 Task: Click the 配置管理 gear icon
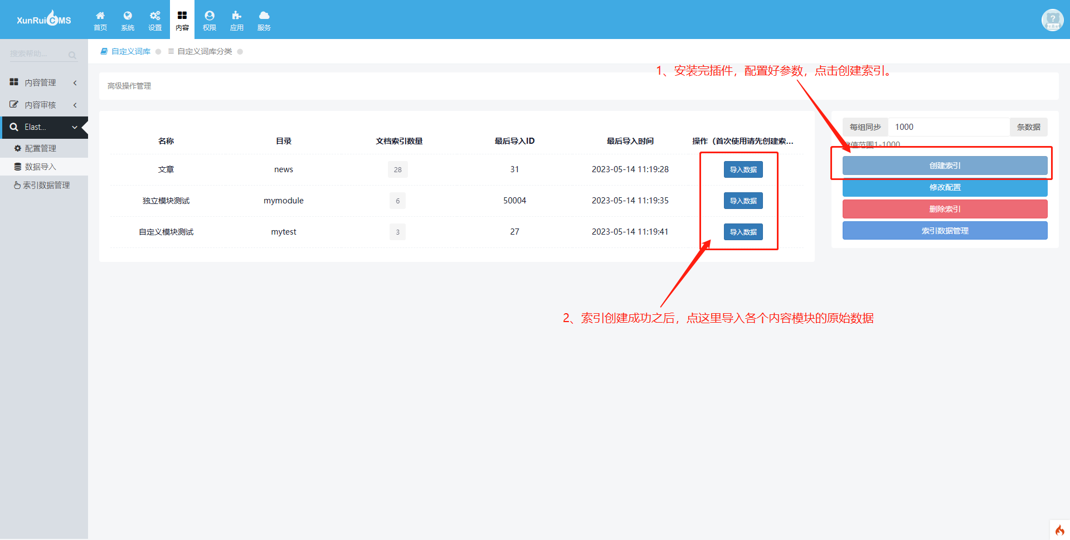(x=18, y=148)
